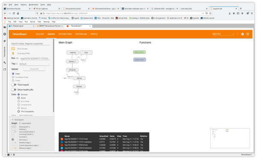Expand the Run logs dropdown
Viewport: 257px width, 159px height.
click(35, 59)
